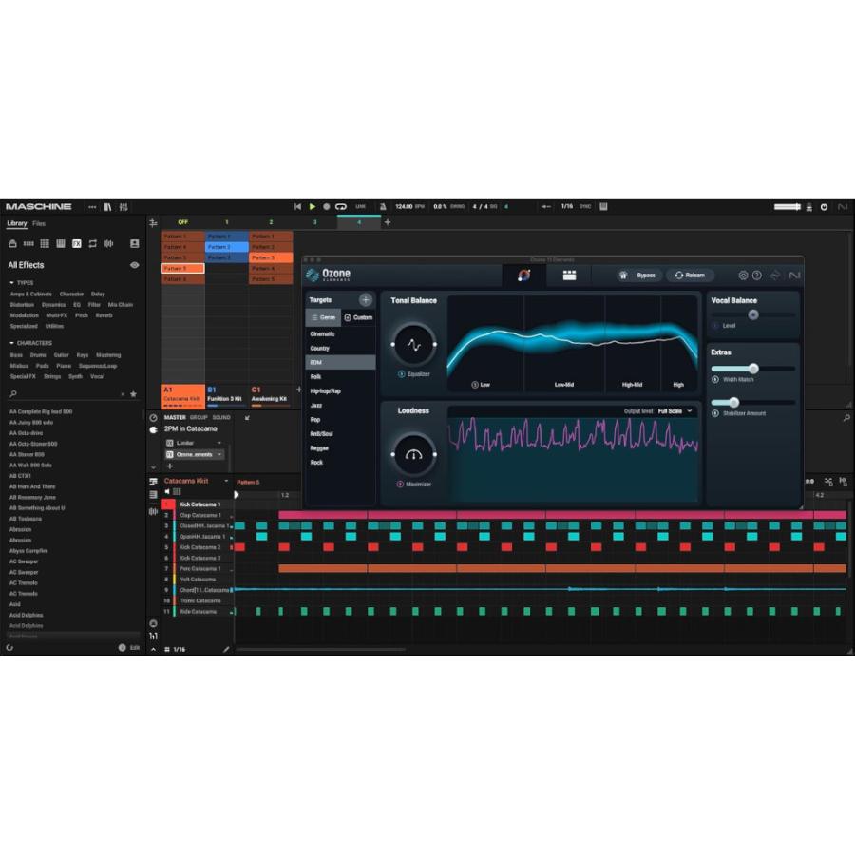This screenshot has width=855, height=855.
Task: Adjust the Width Match slider in Extras
Action: point(753,368)
